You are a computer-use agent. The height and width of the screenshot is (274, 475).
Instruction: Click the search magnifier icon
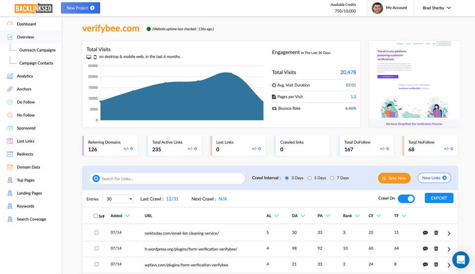[96, 178]
